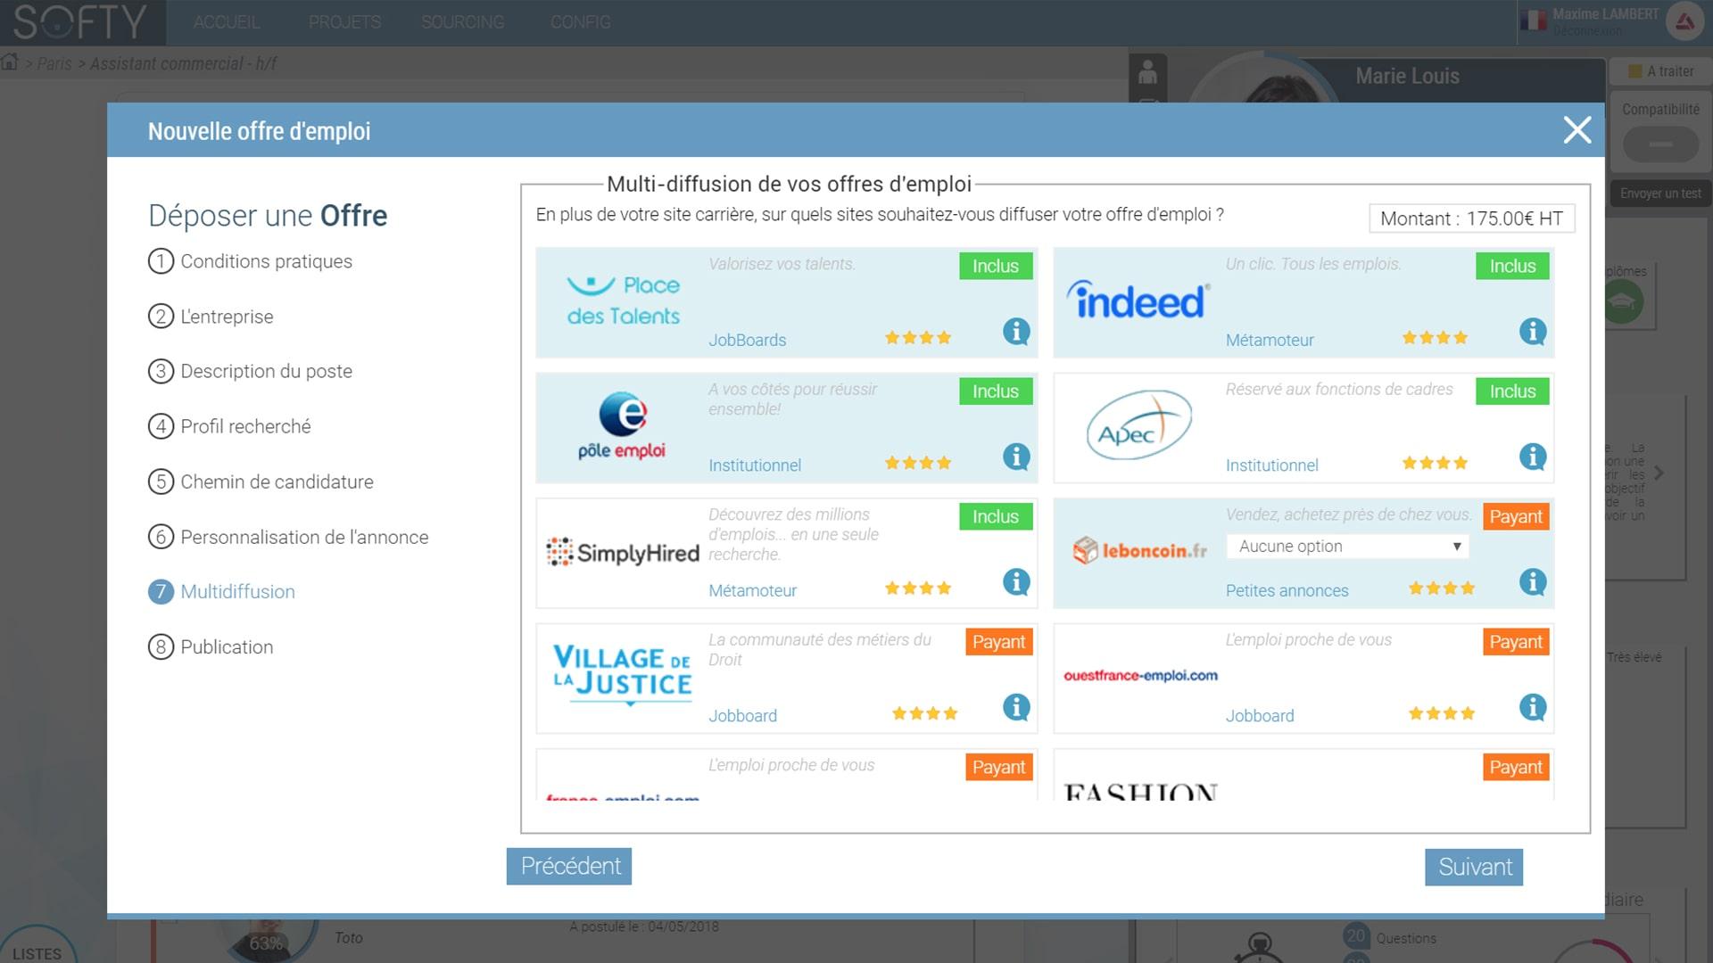Image resolution: width=1713 pixels, height=963 pixels.
Task: Go to step 1 Conditions pratiques
Action: 250,261
